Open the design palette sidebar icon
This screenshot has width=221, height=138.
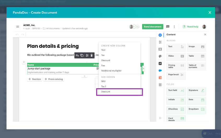click(160, 56)
